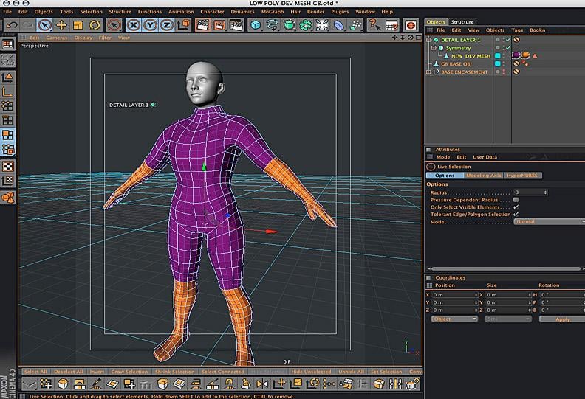The height and width of the screenshot is (399, 585).
Task: Click the Undo arrow icon
Action: pyautogui.click(x=11, y=25)
